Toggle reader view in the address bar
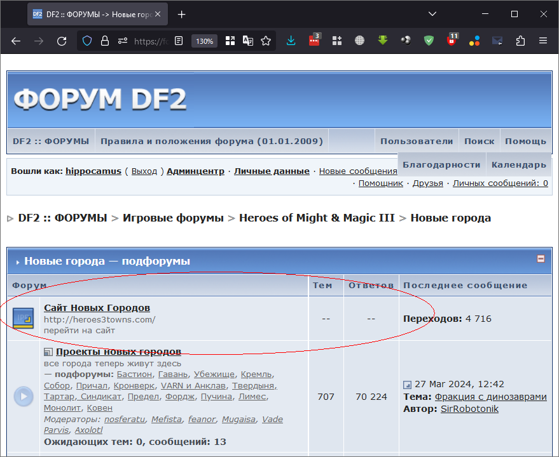The image size is (559, 457). [x=179, y=41]
